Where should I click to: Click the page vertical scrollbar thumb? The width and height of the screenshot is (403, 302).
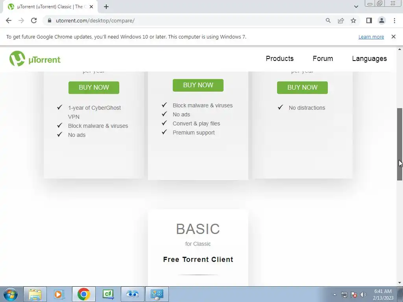click(x=399, y=144)
